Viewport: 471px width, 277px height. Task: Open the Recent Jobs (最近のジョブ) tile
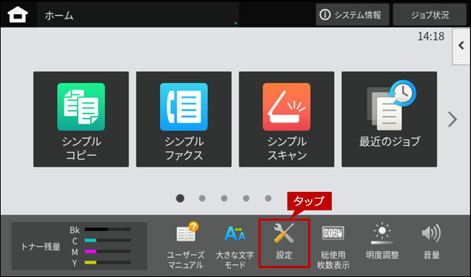pyautogui.click(x=390, y=119)
